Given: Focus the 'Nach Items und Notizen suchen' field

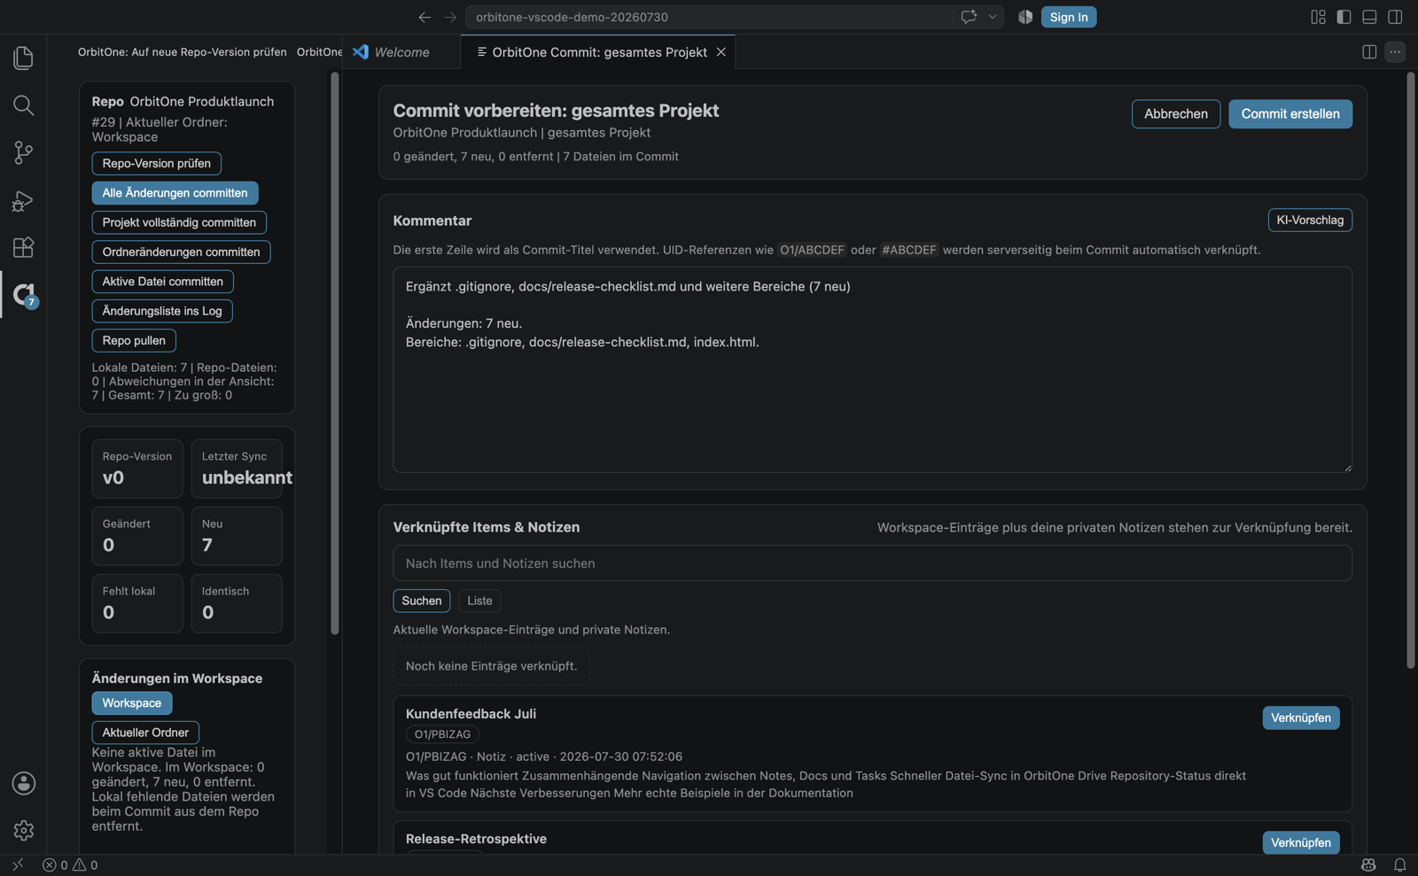Looking at the screenshot, I should (873, 563).
